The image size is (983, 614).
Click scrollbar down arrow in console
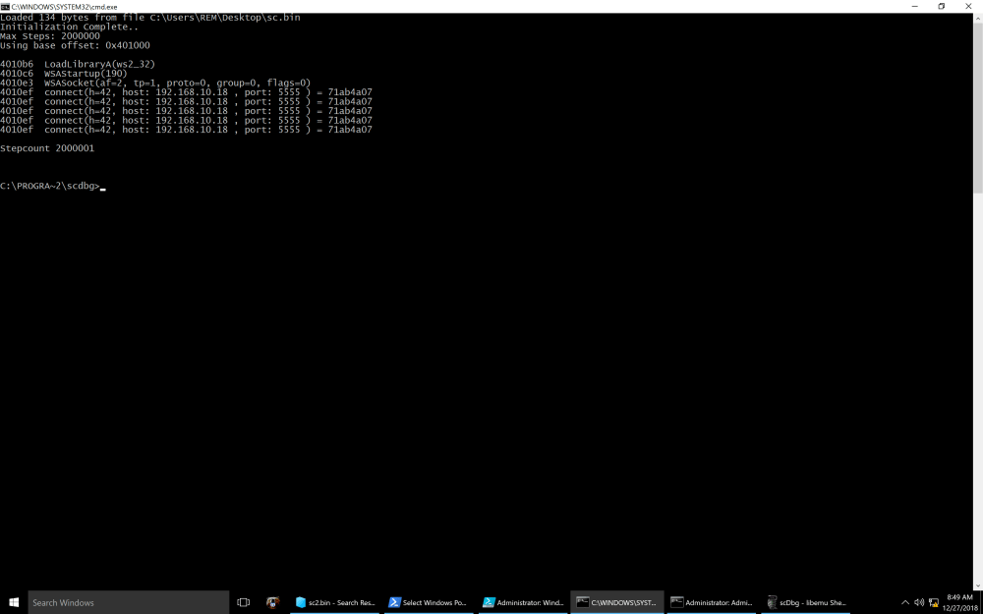[x=977, y=585]
